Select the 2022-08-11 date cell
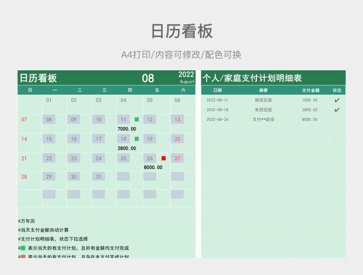Image resolution: width=363 pixels, height=275 pixels. (x=218, y=100)
